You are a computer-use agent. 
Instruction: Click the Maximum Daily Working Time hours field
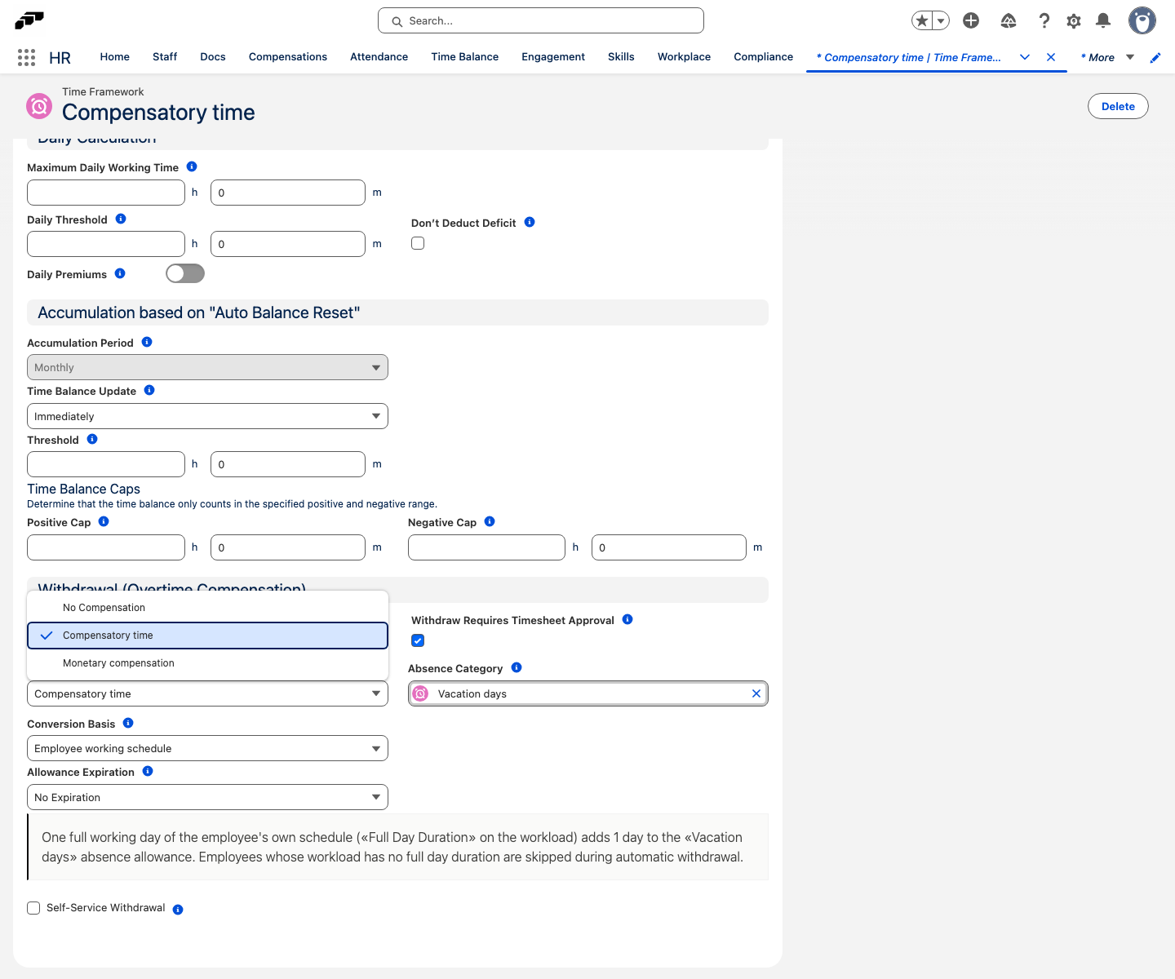(106, 193)
